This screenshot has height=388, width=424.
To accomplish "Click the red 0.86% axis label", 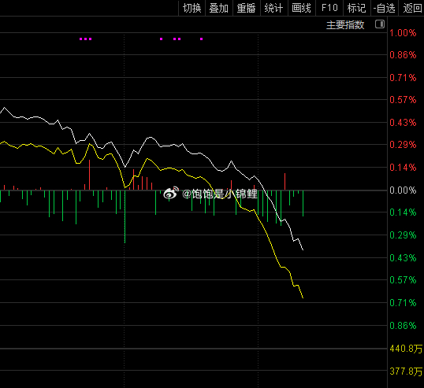I will tap(403, 55).
